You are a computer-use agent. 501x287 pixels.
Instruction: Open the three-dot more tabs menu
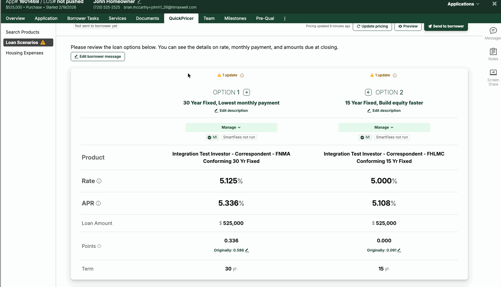[x=285, y=19]
